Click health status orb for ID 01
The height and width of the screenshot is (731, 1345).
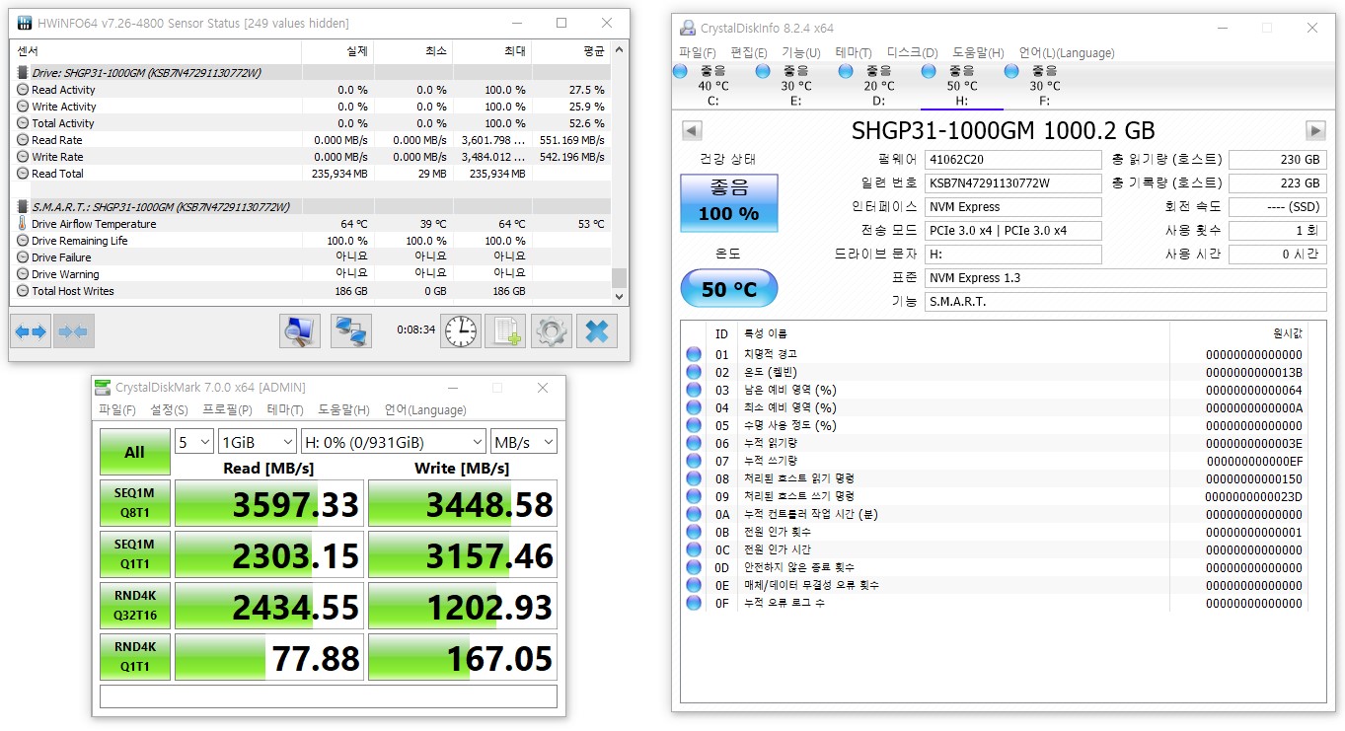click(694, 354)
